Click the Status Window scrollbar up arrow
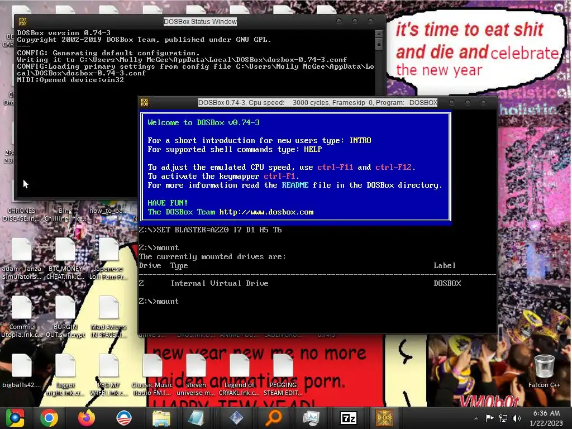This screenshot has width=572, height=429. [379, 34]
